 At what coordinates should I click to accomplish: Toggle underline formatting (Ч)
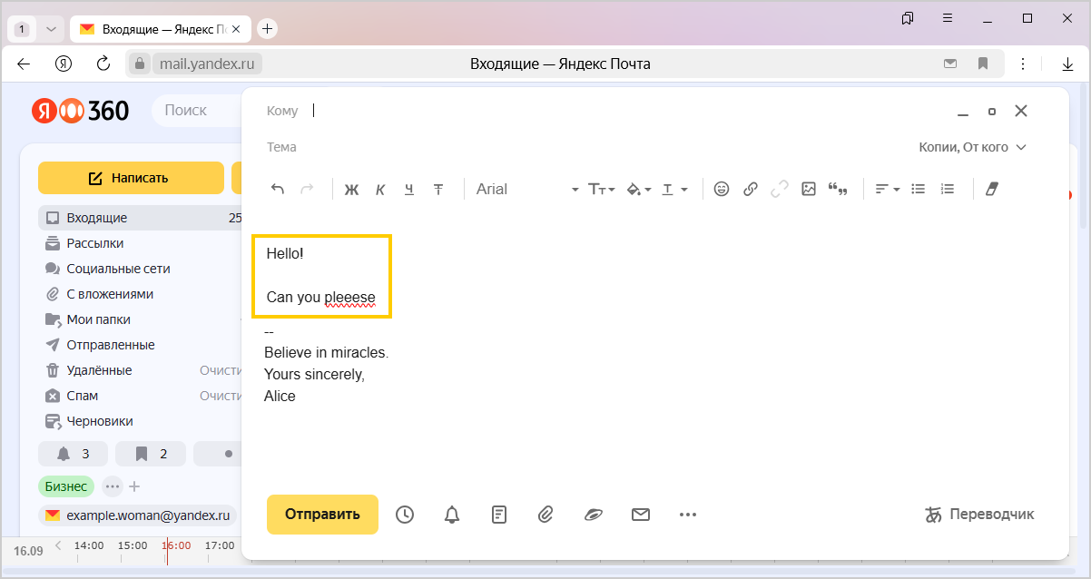click(x=409, y=190)
